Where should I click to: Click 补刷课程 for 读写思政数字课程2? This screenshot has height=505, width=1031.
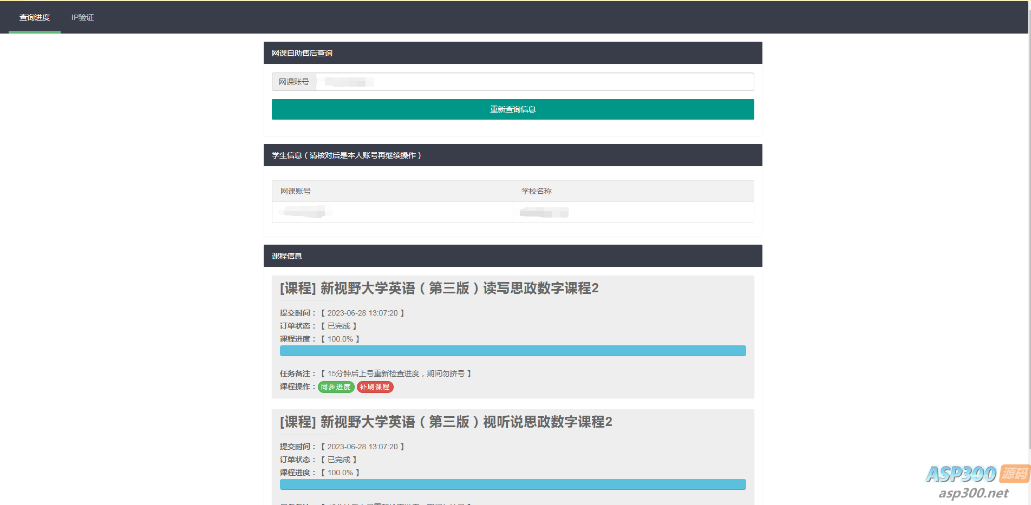point(375,387)
